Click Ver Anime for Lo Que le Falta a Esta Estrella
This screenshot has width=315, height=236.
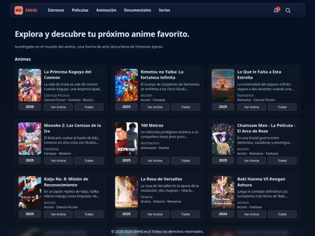[251, 107]
